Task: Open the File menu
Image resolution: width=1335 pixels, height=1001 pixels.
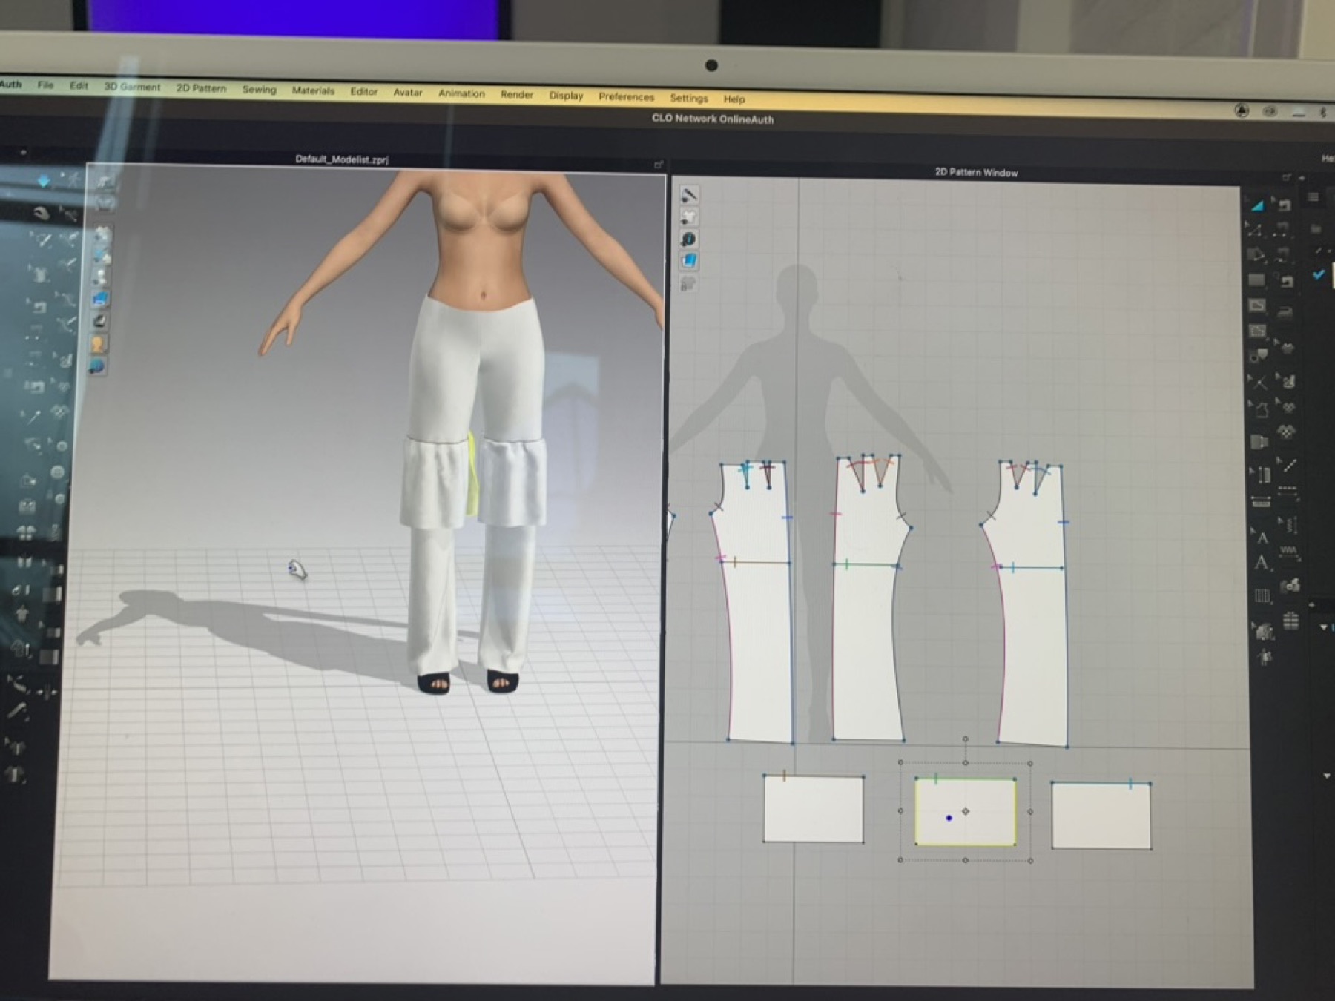Action: [45, 85]
